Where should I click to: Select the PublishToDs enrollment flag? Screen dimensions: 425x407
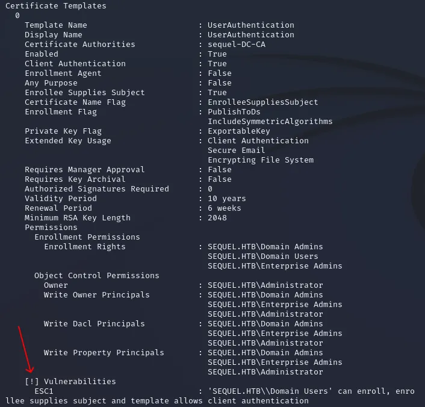coord(234,112)
